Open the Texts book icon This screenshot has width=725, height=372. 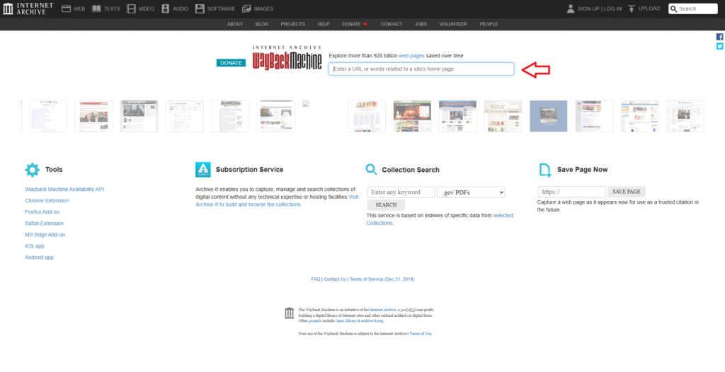tap(96, 8)
